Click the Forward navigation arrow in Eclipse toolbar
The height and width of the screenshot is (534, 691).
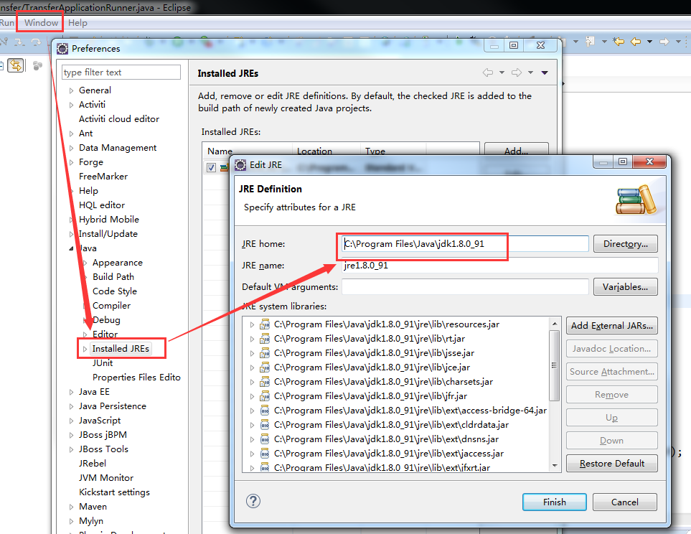(664, 42)
